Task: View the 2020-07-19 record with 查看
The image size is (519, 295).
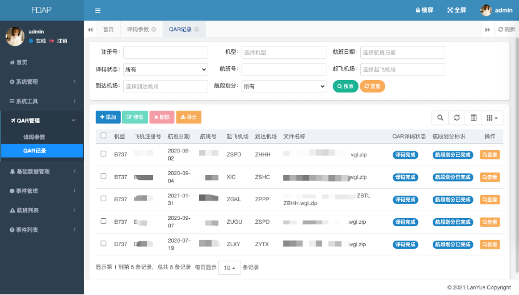Action: [x=490, y=245]
